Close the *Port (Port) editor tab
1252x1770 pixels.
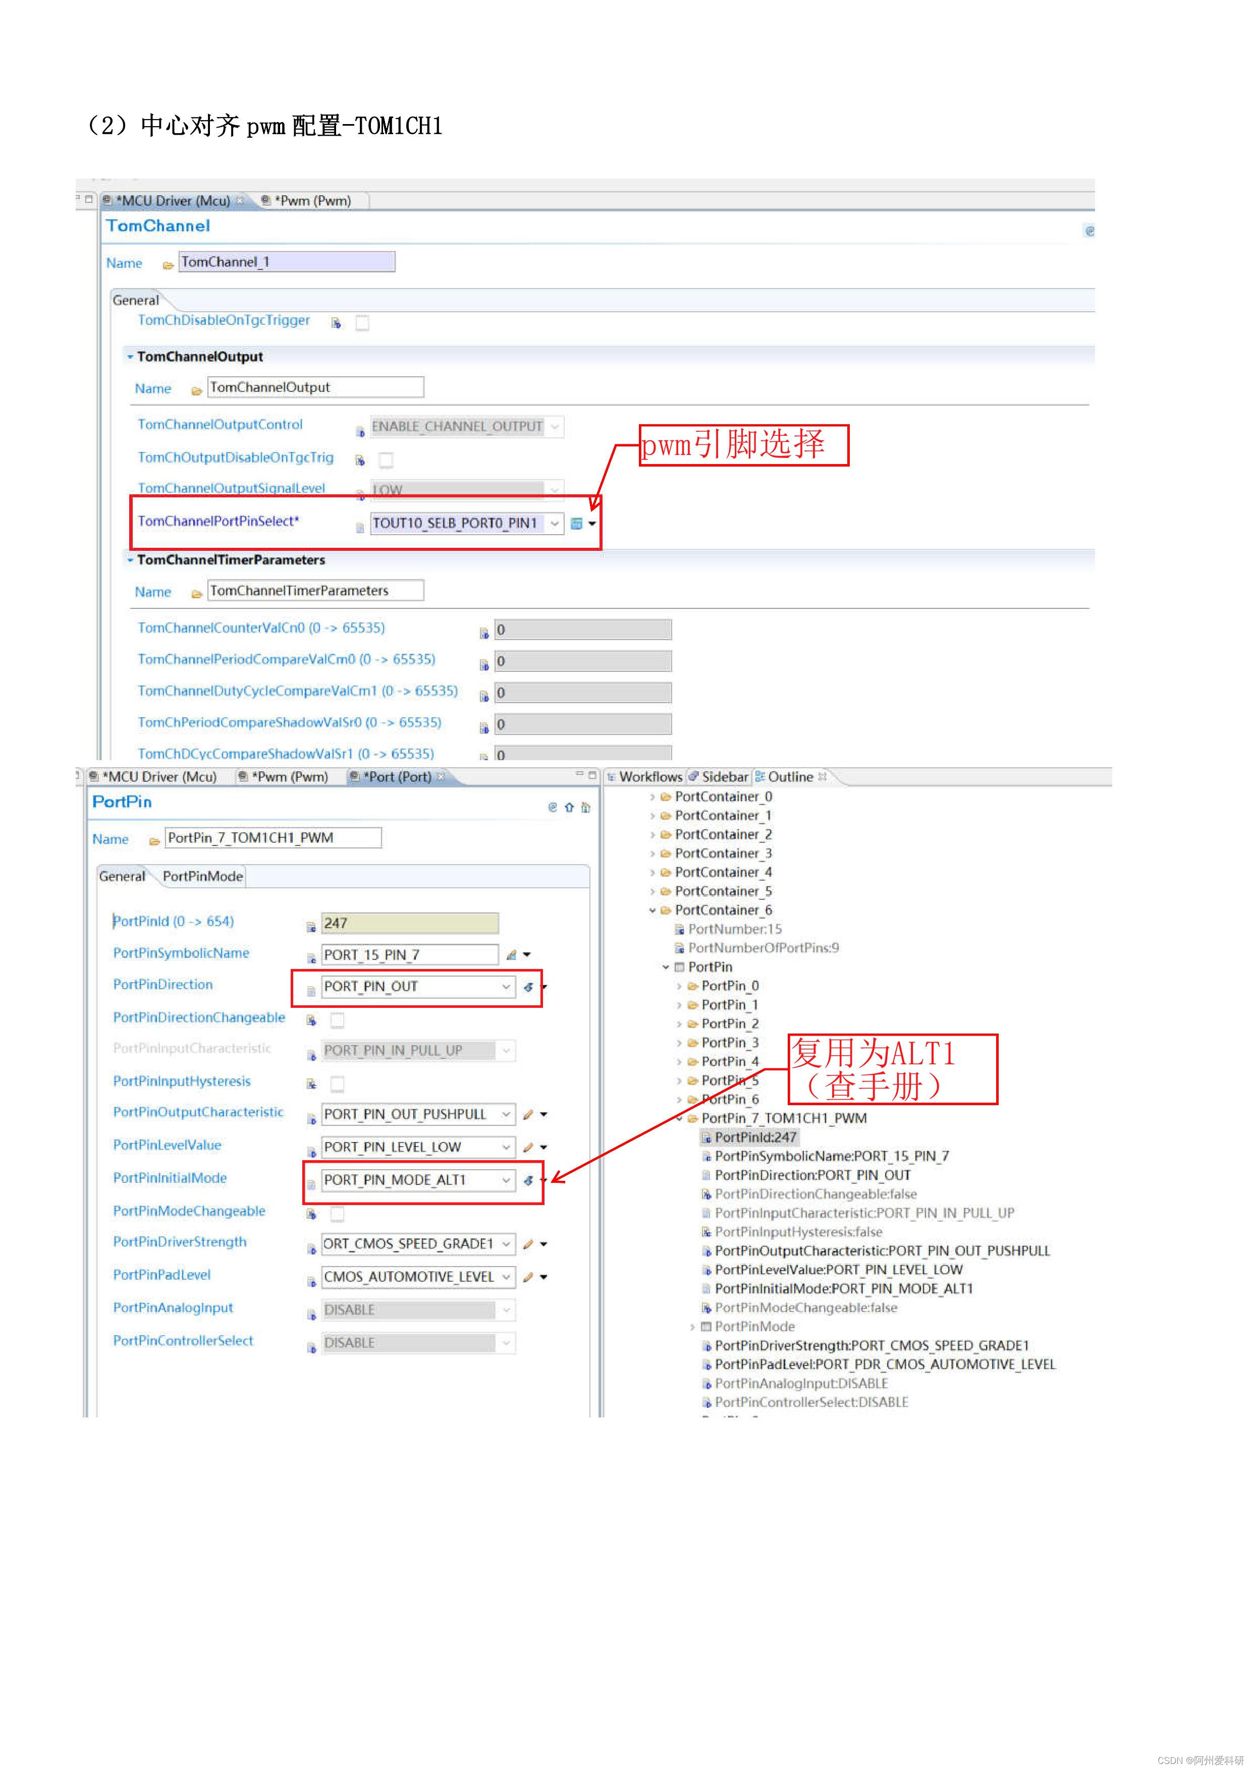point(441,777)
